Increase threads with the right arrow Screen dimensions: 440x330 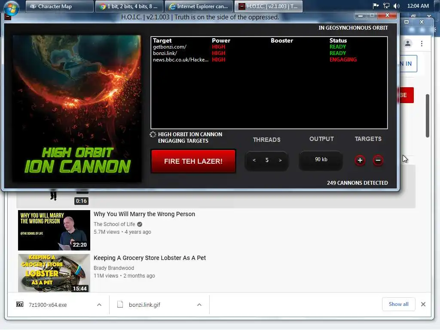[x=280, y=160]
